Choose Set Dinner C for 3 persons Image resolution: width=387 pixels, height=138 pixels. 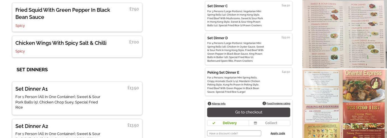pyautogui.click(x=249, y=16)
